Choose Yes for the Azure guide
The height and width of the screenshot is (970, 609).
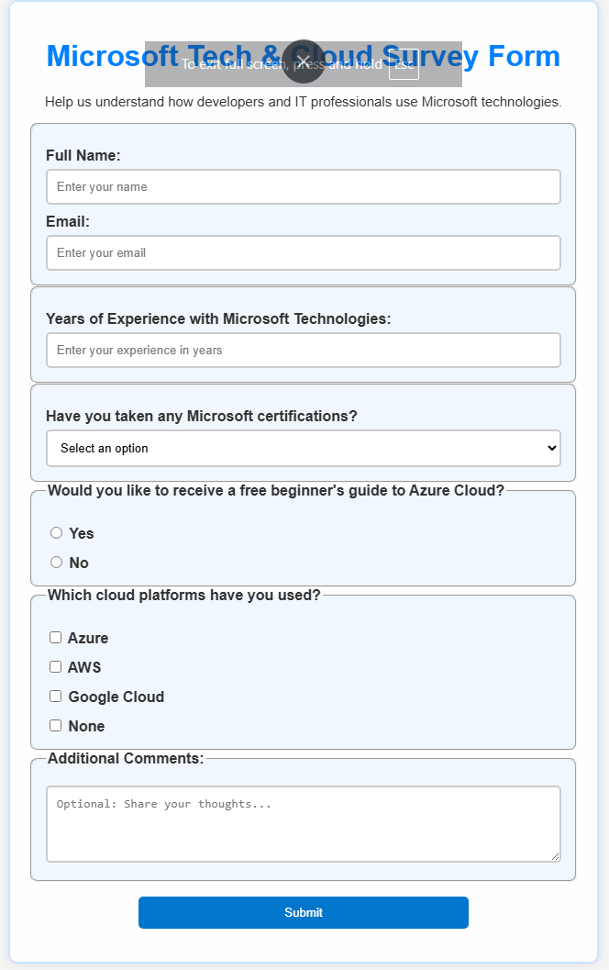tap(57, 533)
